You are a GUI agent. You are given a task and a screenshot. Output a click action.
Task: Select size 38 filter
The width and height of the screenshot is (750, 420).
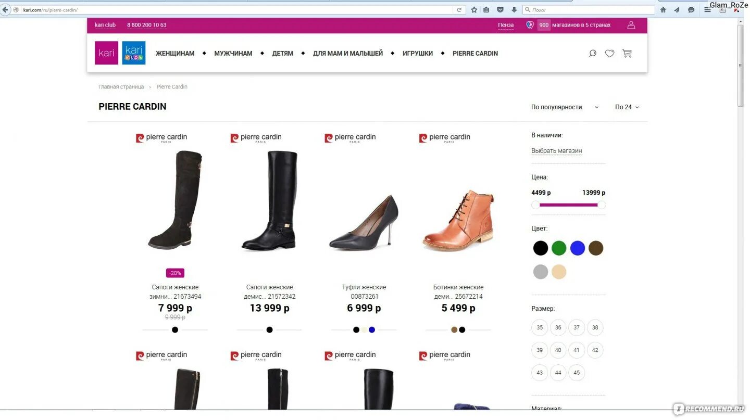click(x=595, y=328)
